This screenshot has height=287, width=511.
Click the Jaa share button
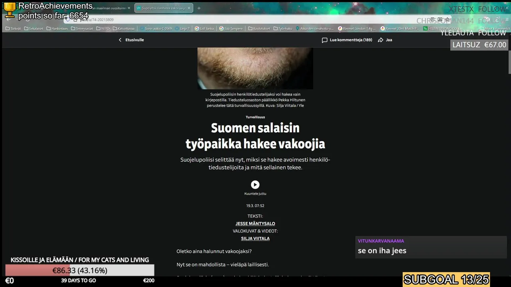[x=385, y=40]
